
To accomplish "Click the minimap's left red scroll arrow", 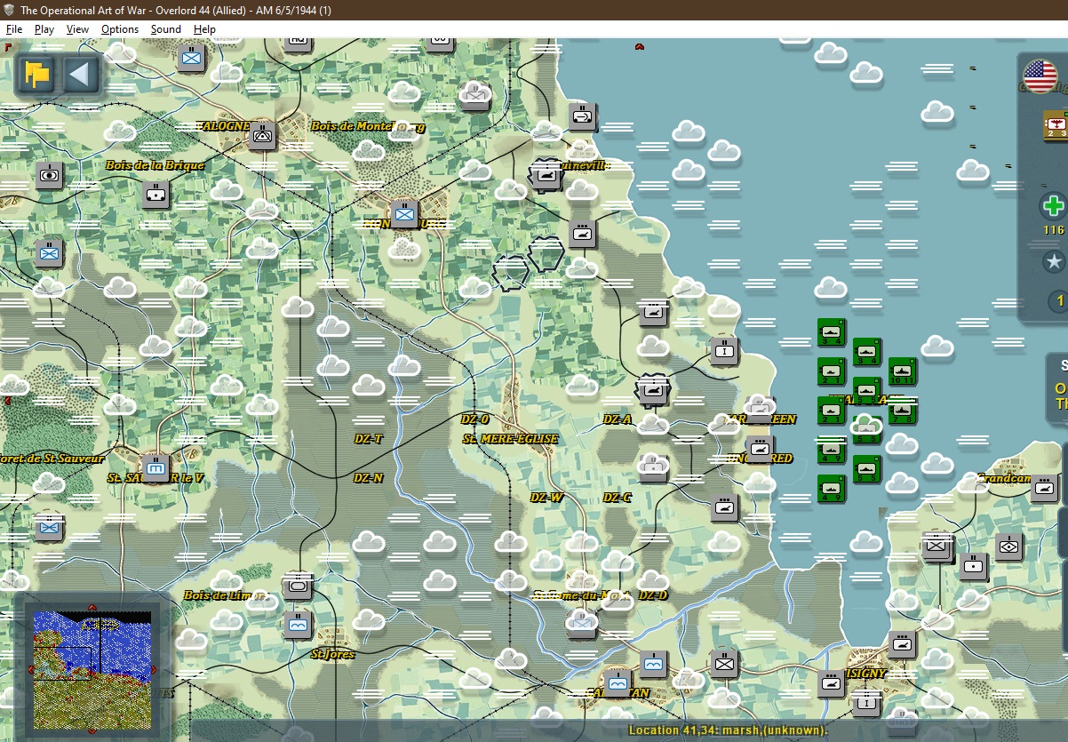I will tap(31, 669).
